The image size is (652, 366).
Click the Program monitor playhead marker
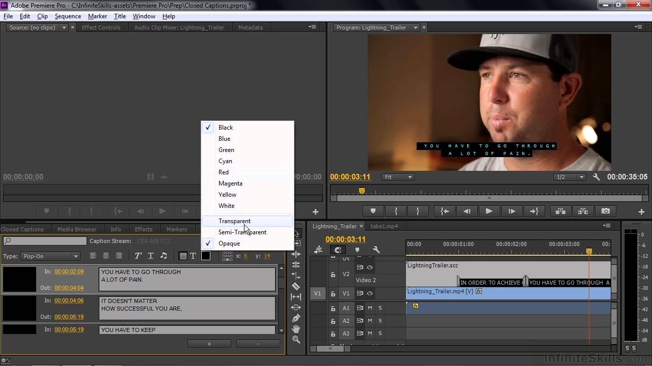(362, 191)
